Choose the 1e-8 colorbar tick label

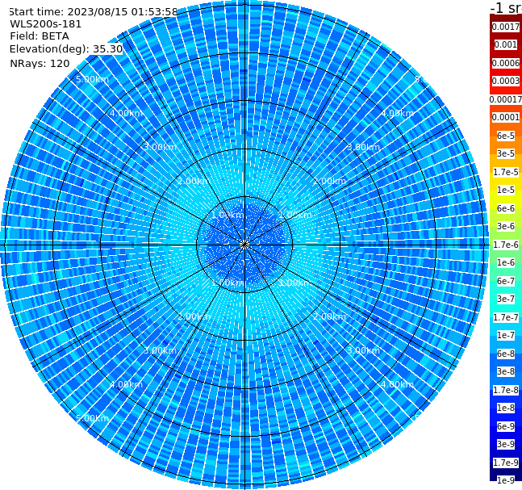[x=506, y=408]
